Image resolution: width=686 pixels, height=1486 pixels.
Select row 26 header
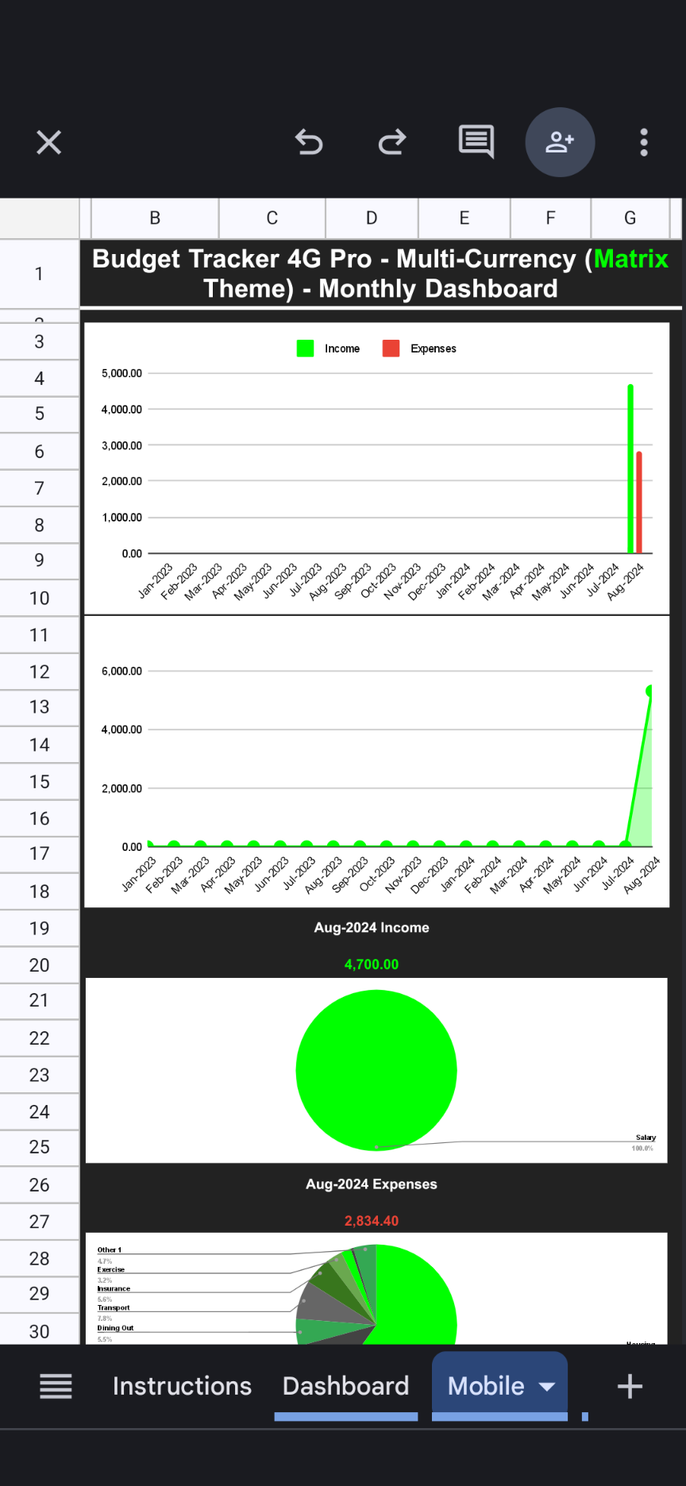(39, 1185)
